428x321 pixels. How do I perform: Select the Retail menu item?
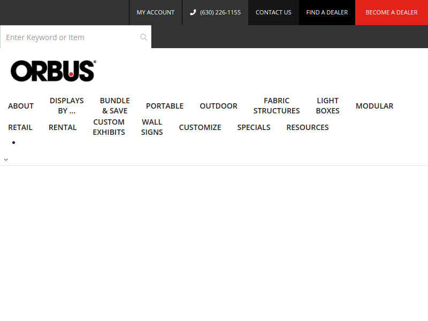coord(20,127)
